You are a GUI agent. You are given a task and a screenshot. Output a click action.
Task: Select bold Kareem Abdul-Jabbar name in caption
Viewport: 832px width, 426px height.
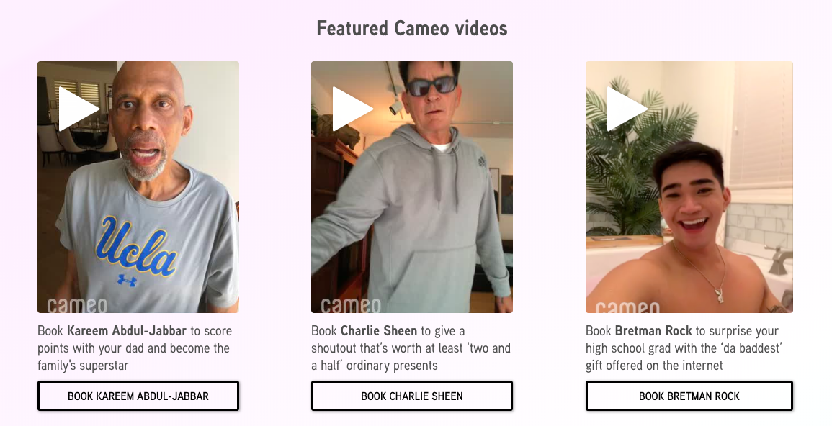click(x=126, y=330)
